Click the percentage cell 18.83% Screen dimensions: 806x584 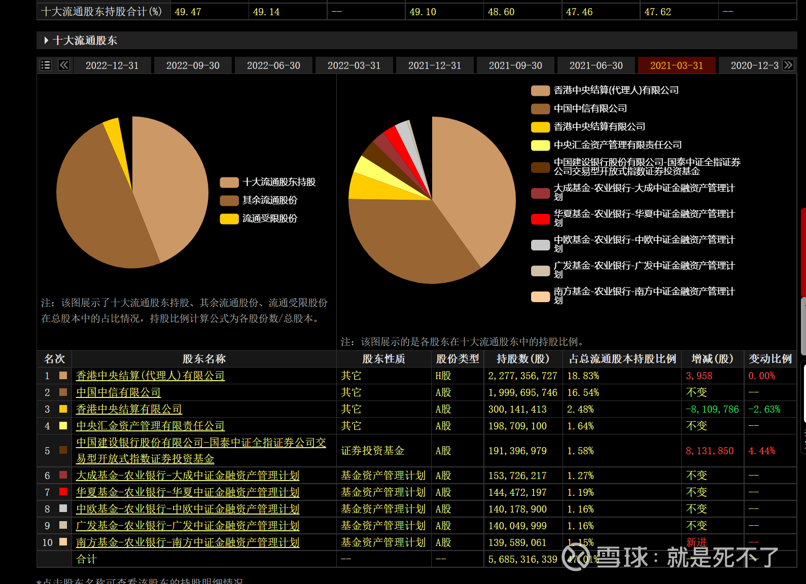point(583,376)
